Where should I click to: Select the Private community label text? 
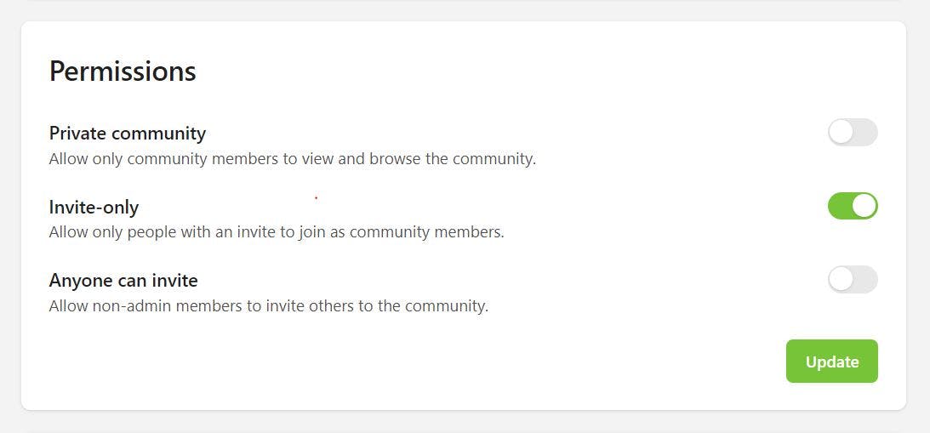(128, 134)
